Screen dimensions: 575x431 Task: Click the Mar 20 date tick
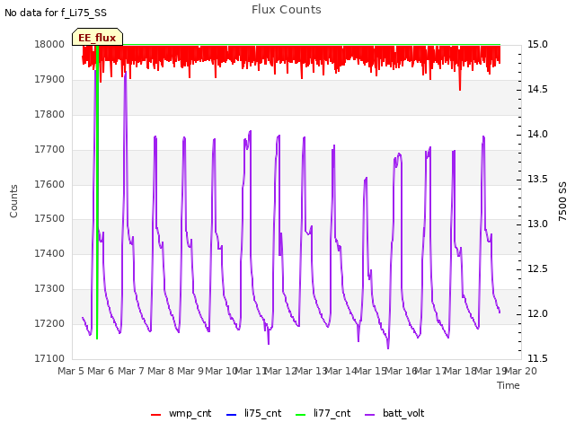click(521, 371)
